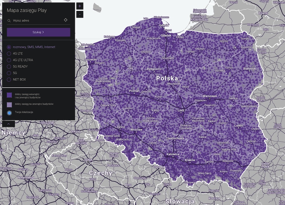Click the Zamość label on the map
Image resolution: width=285 pixels, height=205 pixels.
tap(251, 141)
